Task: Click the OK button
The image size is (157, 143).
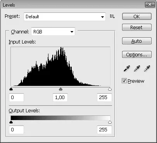Action: pyautogui.click(x=137, y=16)
